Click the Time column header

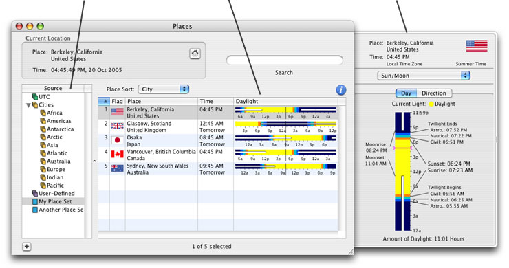(215, 101)
